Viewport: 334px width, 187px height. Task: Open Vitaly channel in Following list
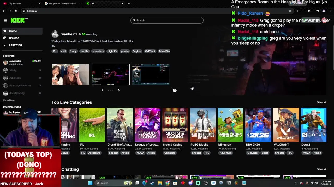point(22,70)
